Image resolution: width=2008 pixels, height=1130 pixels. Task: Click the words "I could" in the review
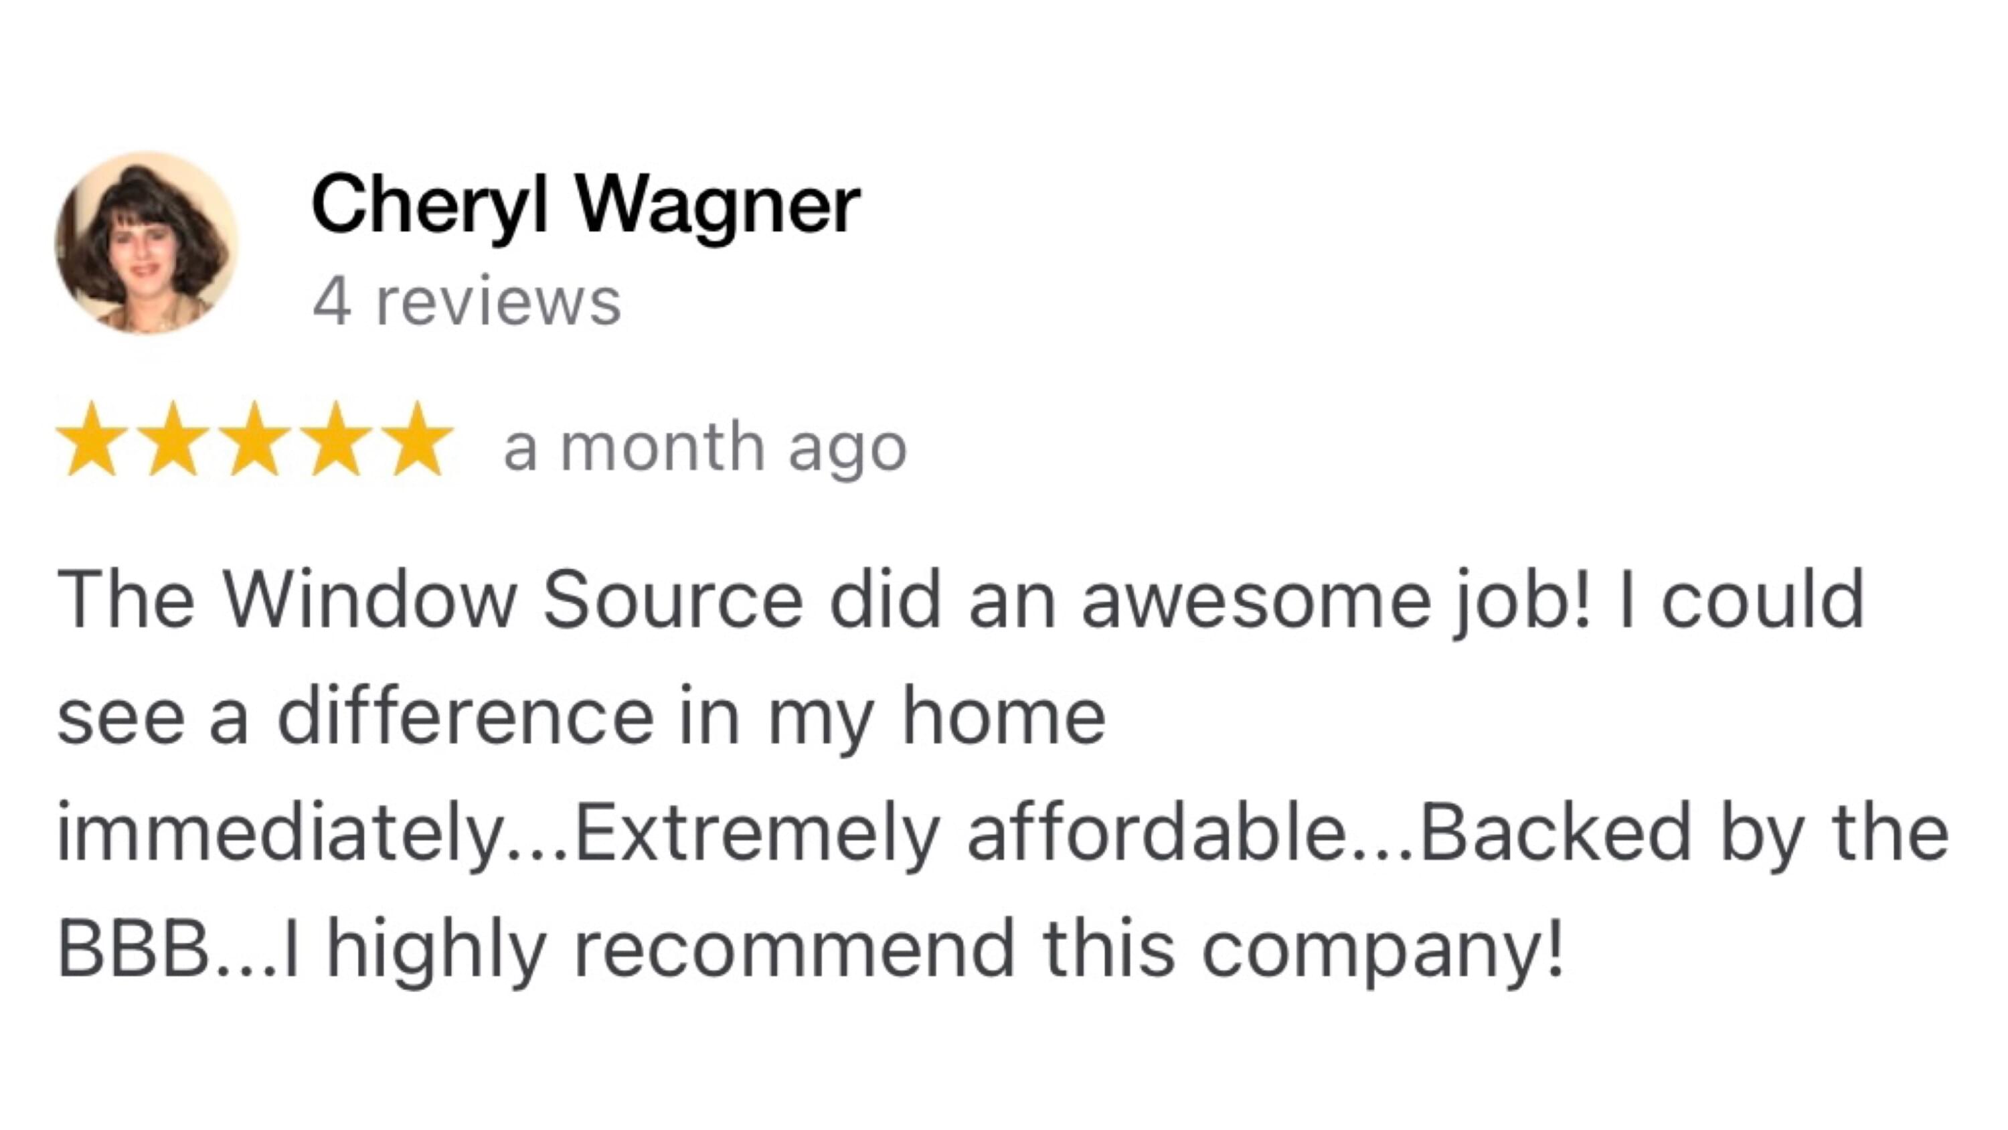point(1741,600)
